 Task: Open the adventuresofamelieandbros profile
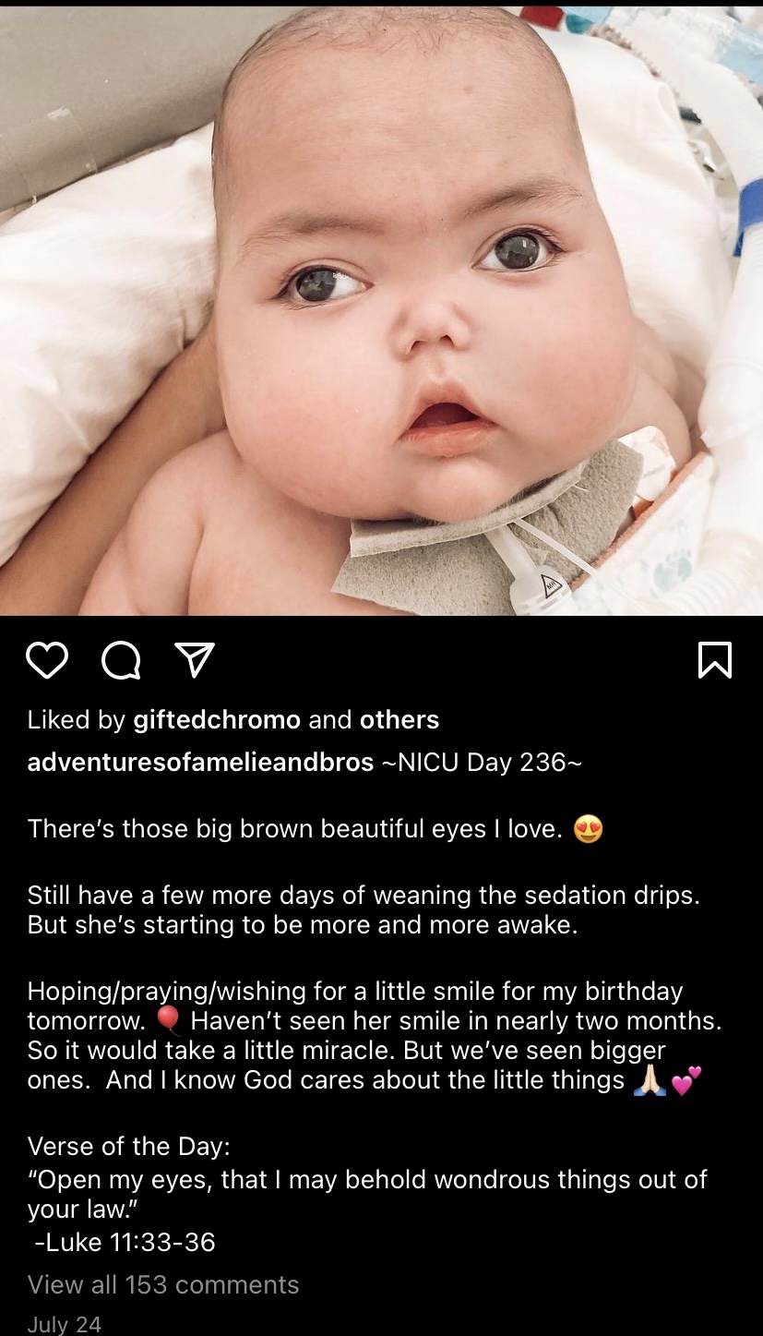pyautogui.click(x=200, y=763)
